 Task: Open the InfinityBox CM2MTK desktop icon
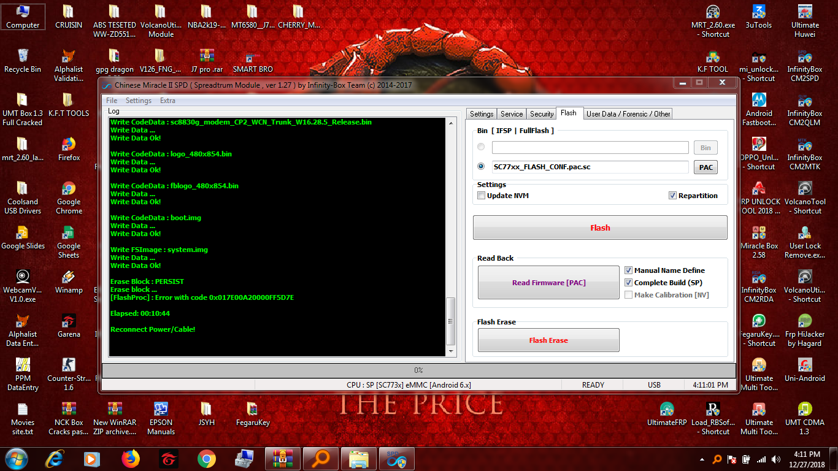805,153
